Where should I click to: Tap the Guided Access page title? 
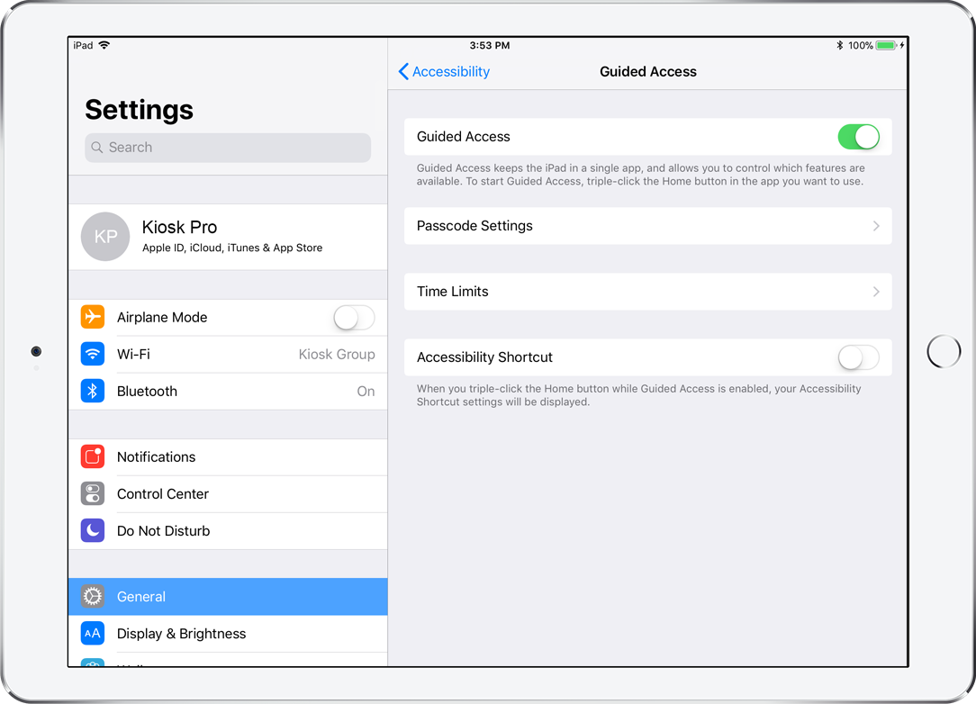[x=648, y=72]
